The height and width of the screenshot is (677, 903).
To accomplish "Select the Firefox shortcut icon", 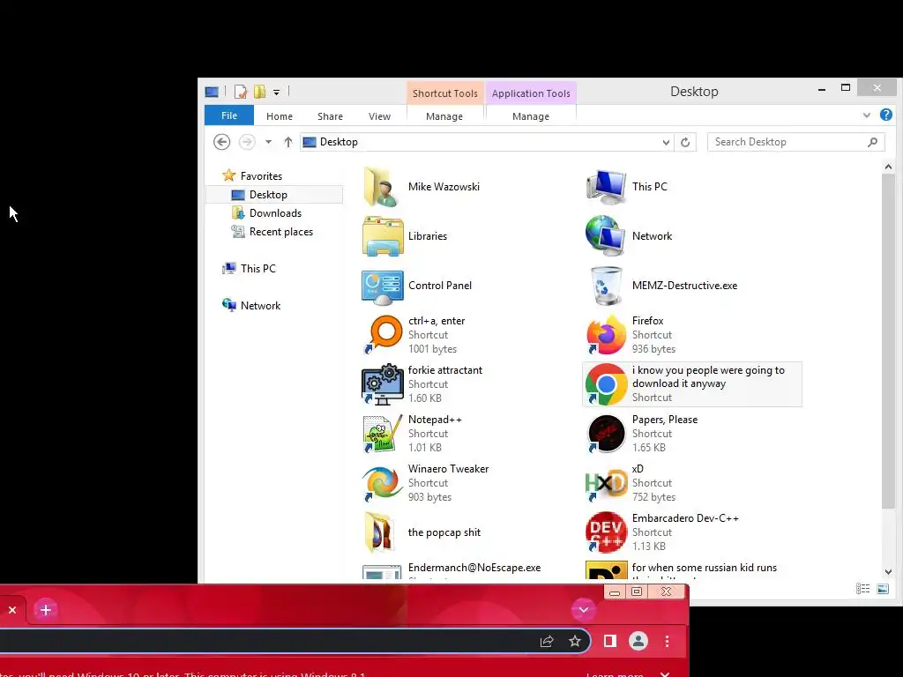I will 606,334.
